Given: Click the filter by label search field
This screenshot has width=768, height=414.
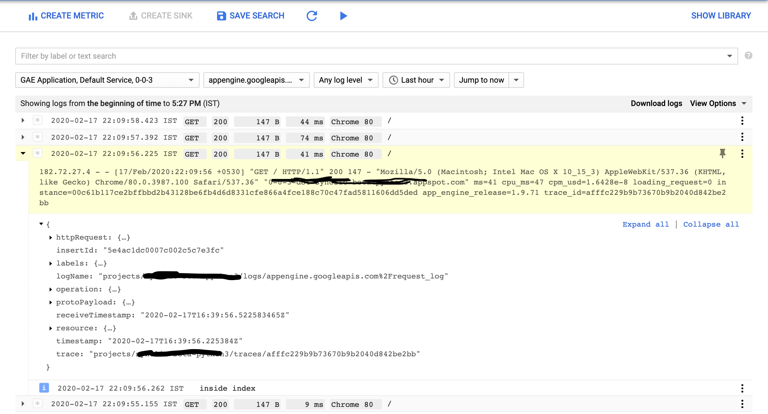Looking at the screenshot, I should (370, 56).
